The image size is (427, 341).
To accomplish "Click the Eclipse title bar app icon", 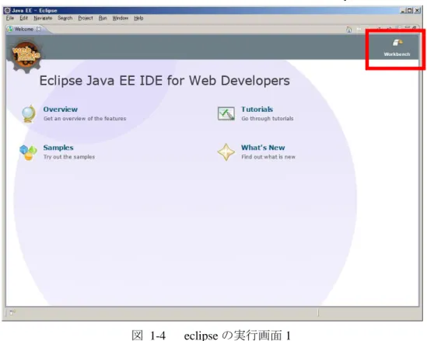I will [x=7, y=11].
